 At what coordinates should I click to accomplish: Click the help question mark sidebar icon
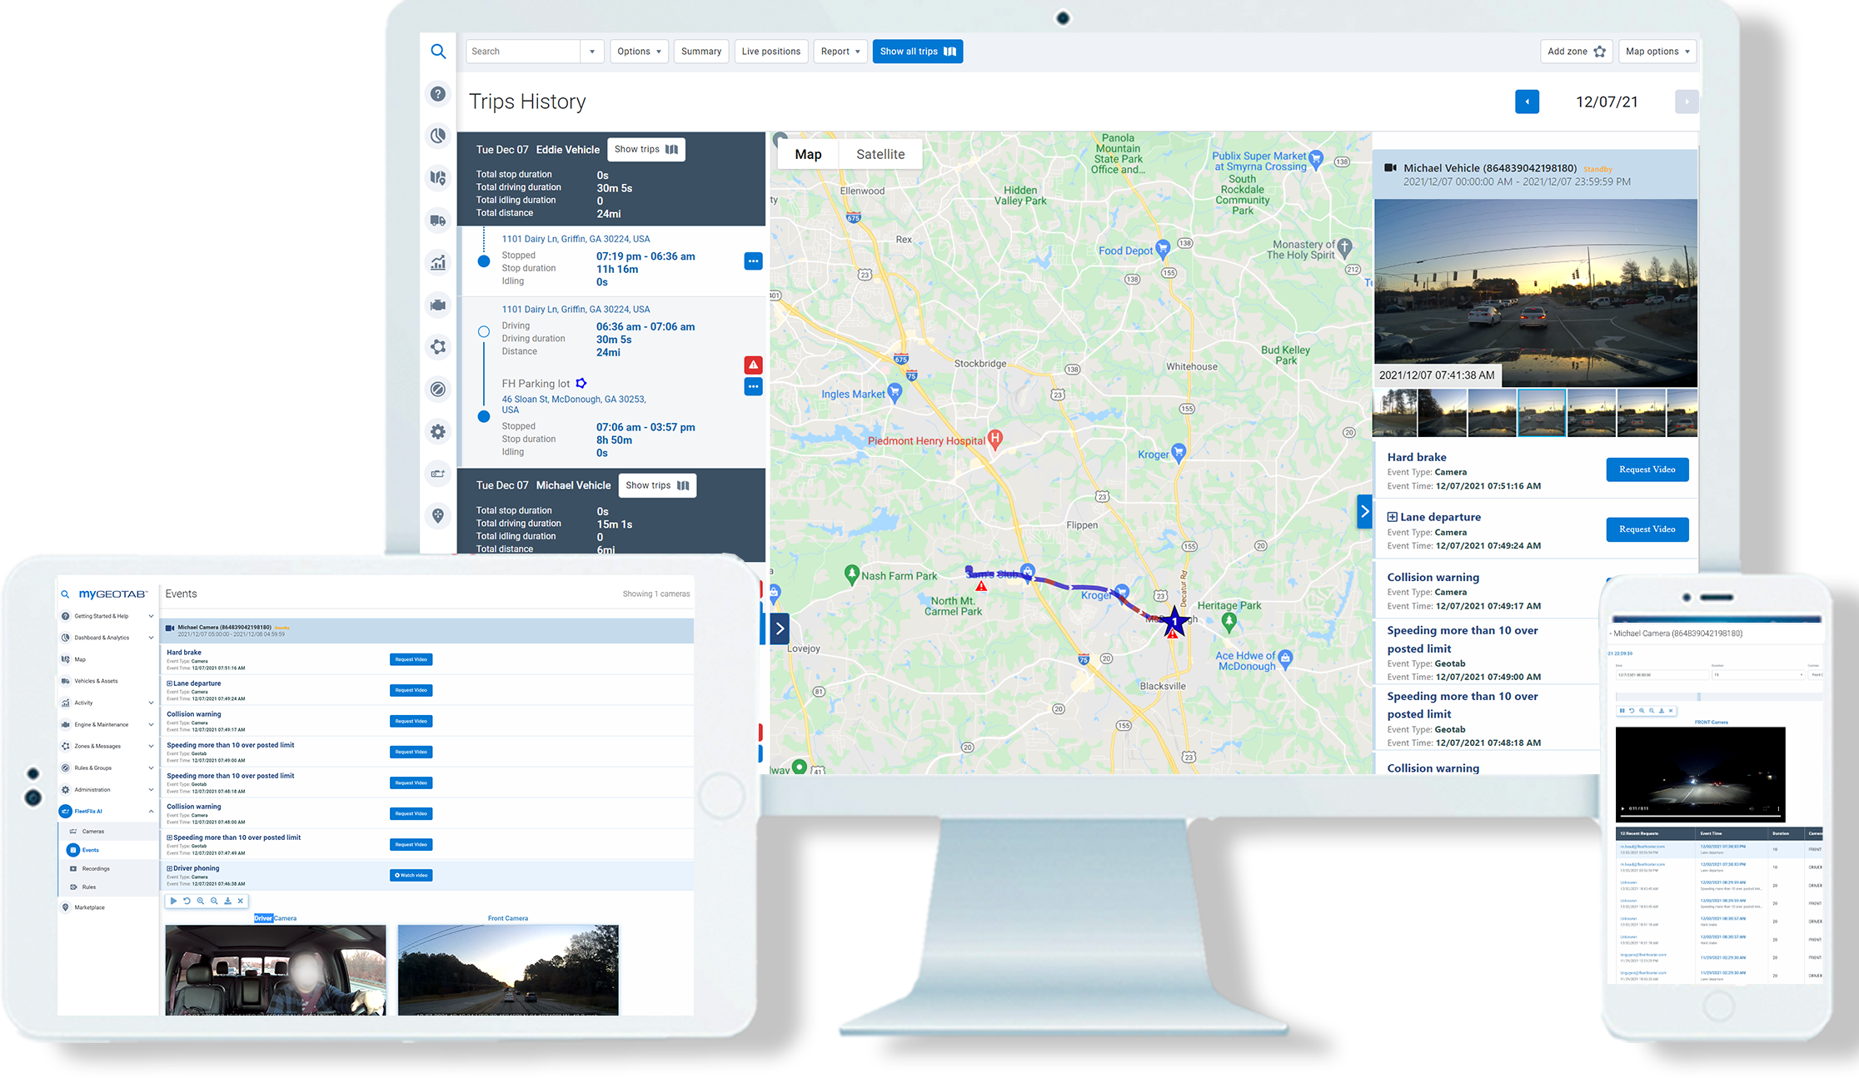(438, 94)
